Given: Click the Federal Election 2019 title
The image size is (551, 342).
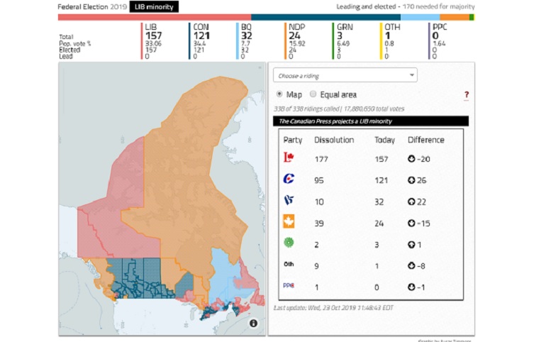Looking at the screenshot, I should coord(92,6).
